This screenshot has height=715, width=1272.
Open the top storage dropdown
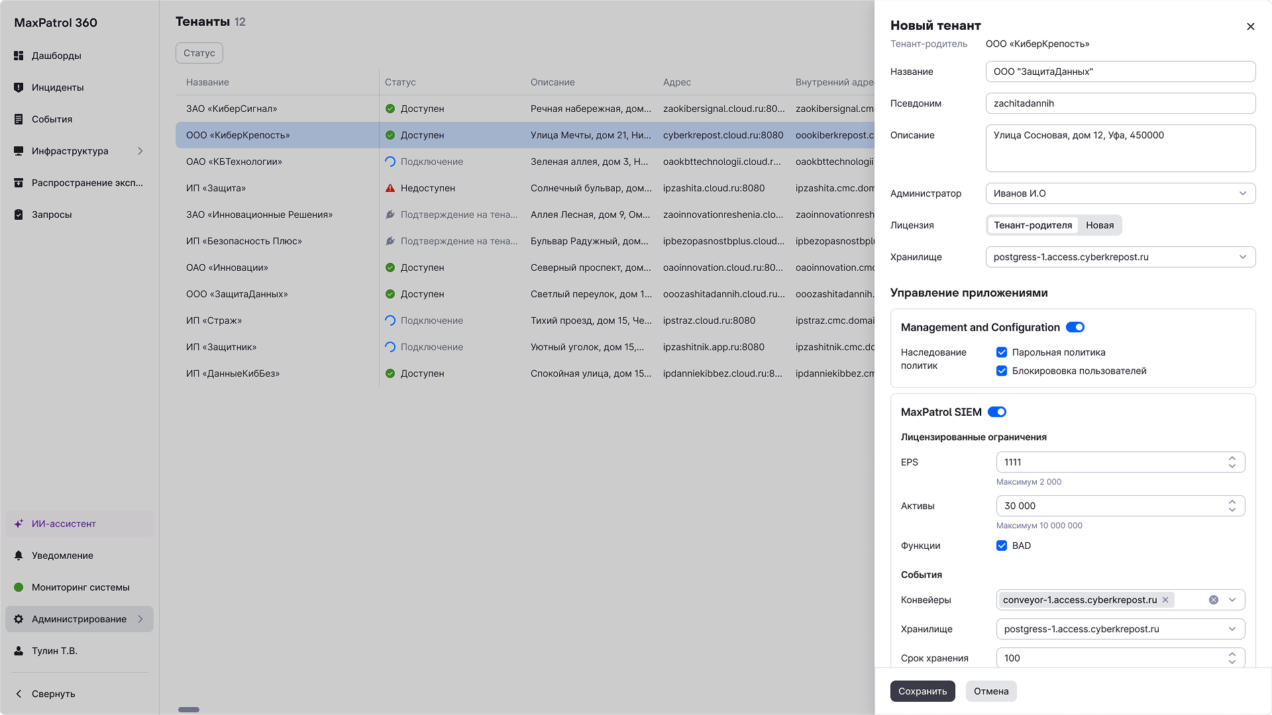click(1120, 257)
